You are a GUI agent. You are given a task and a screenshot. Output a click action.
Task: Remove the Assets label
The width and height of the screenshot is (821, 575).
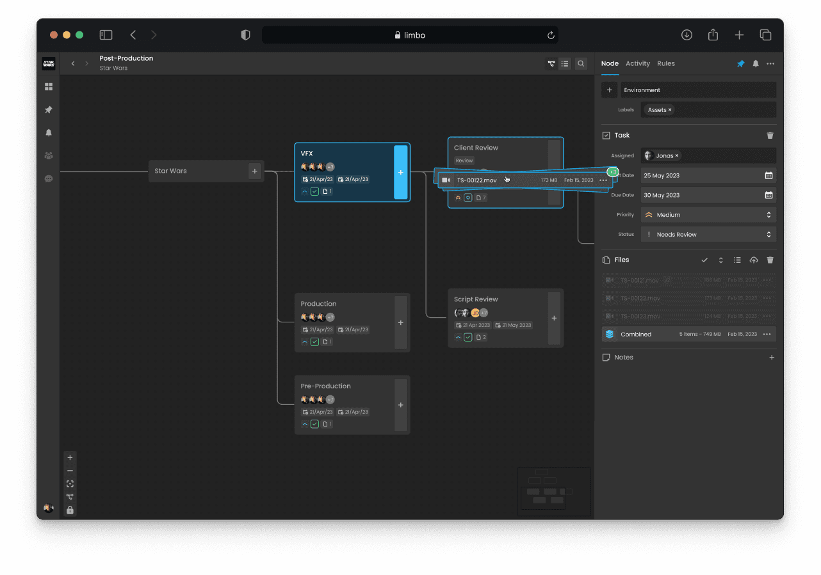click(x=671, y=110)
